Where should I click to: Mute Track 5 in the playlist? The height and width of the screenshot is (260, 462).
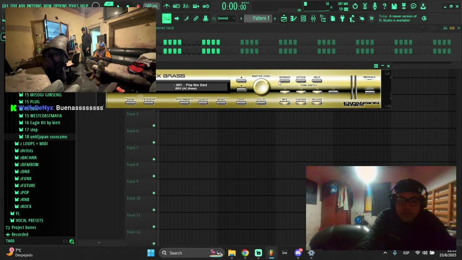tap(154, 126)
